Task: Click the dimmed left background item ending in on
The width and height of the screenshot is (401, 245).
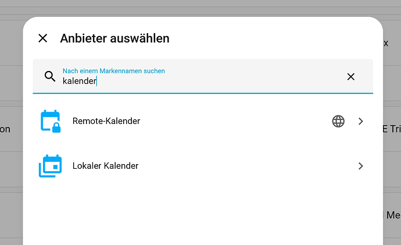Action: (x=5, y=129)
